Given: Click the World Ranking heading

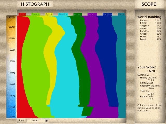Looking at the screenshot, I should coord(150,17).
